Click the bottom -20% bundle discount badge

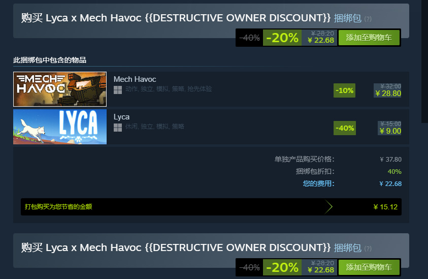(x=282, y=267)
